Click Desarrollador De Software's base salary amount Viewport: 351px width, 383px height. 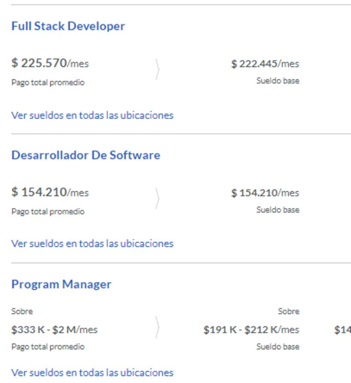[265, 193]
